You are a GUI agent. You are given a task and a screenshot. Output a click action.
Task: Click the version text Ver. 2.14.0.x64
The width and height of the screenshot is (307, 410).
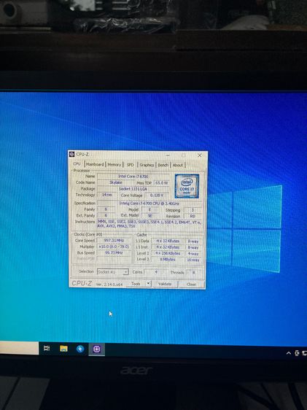tap(109, 285)
